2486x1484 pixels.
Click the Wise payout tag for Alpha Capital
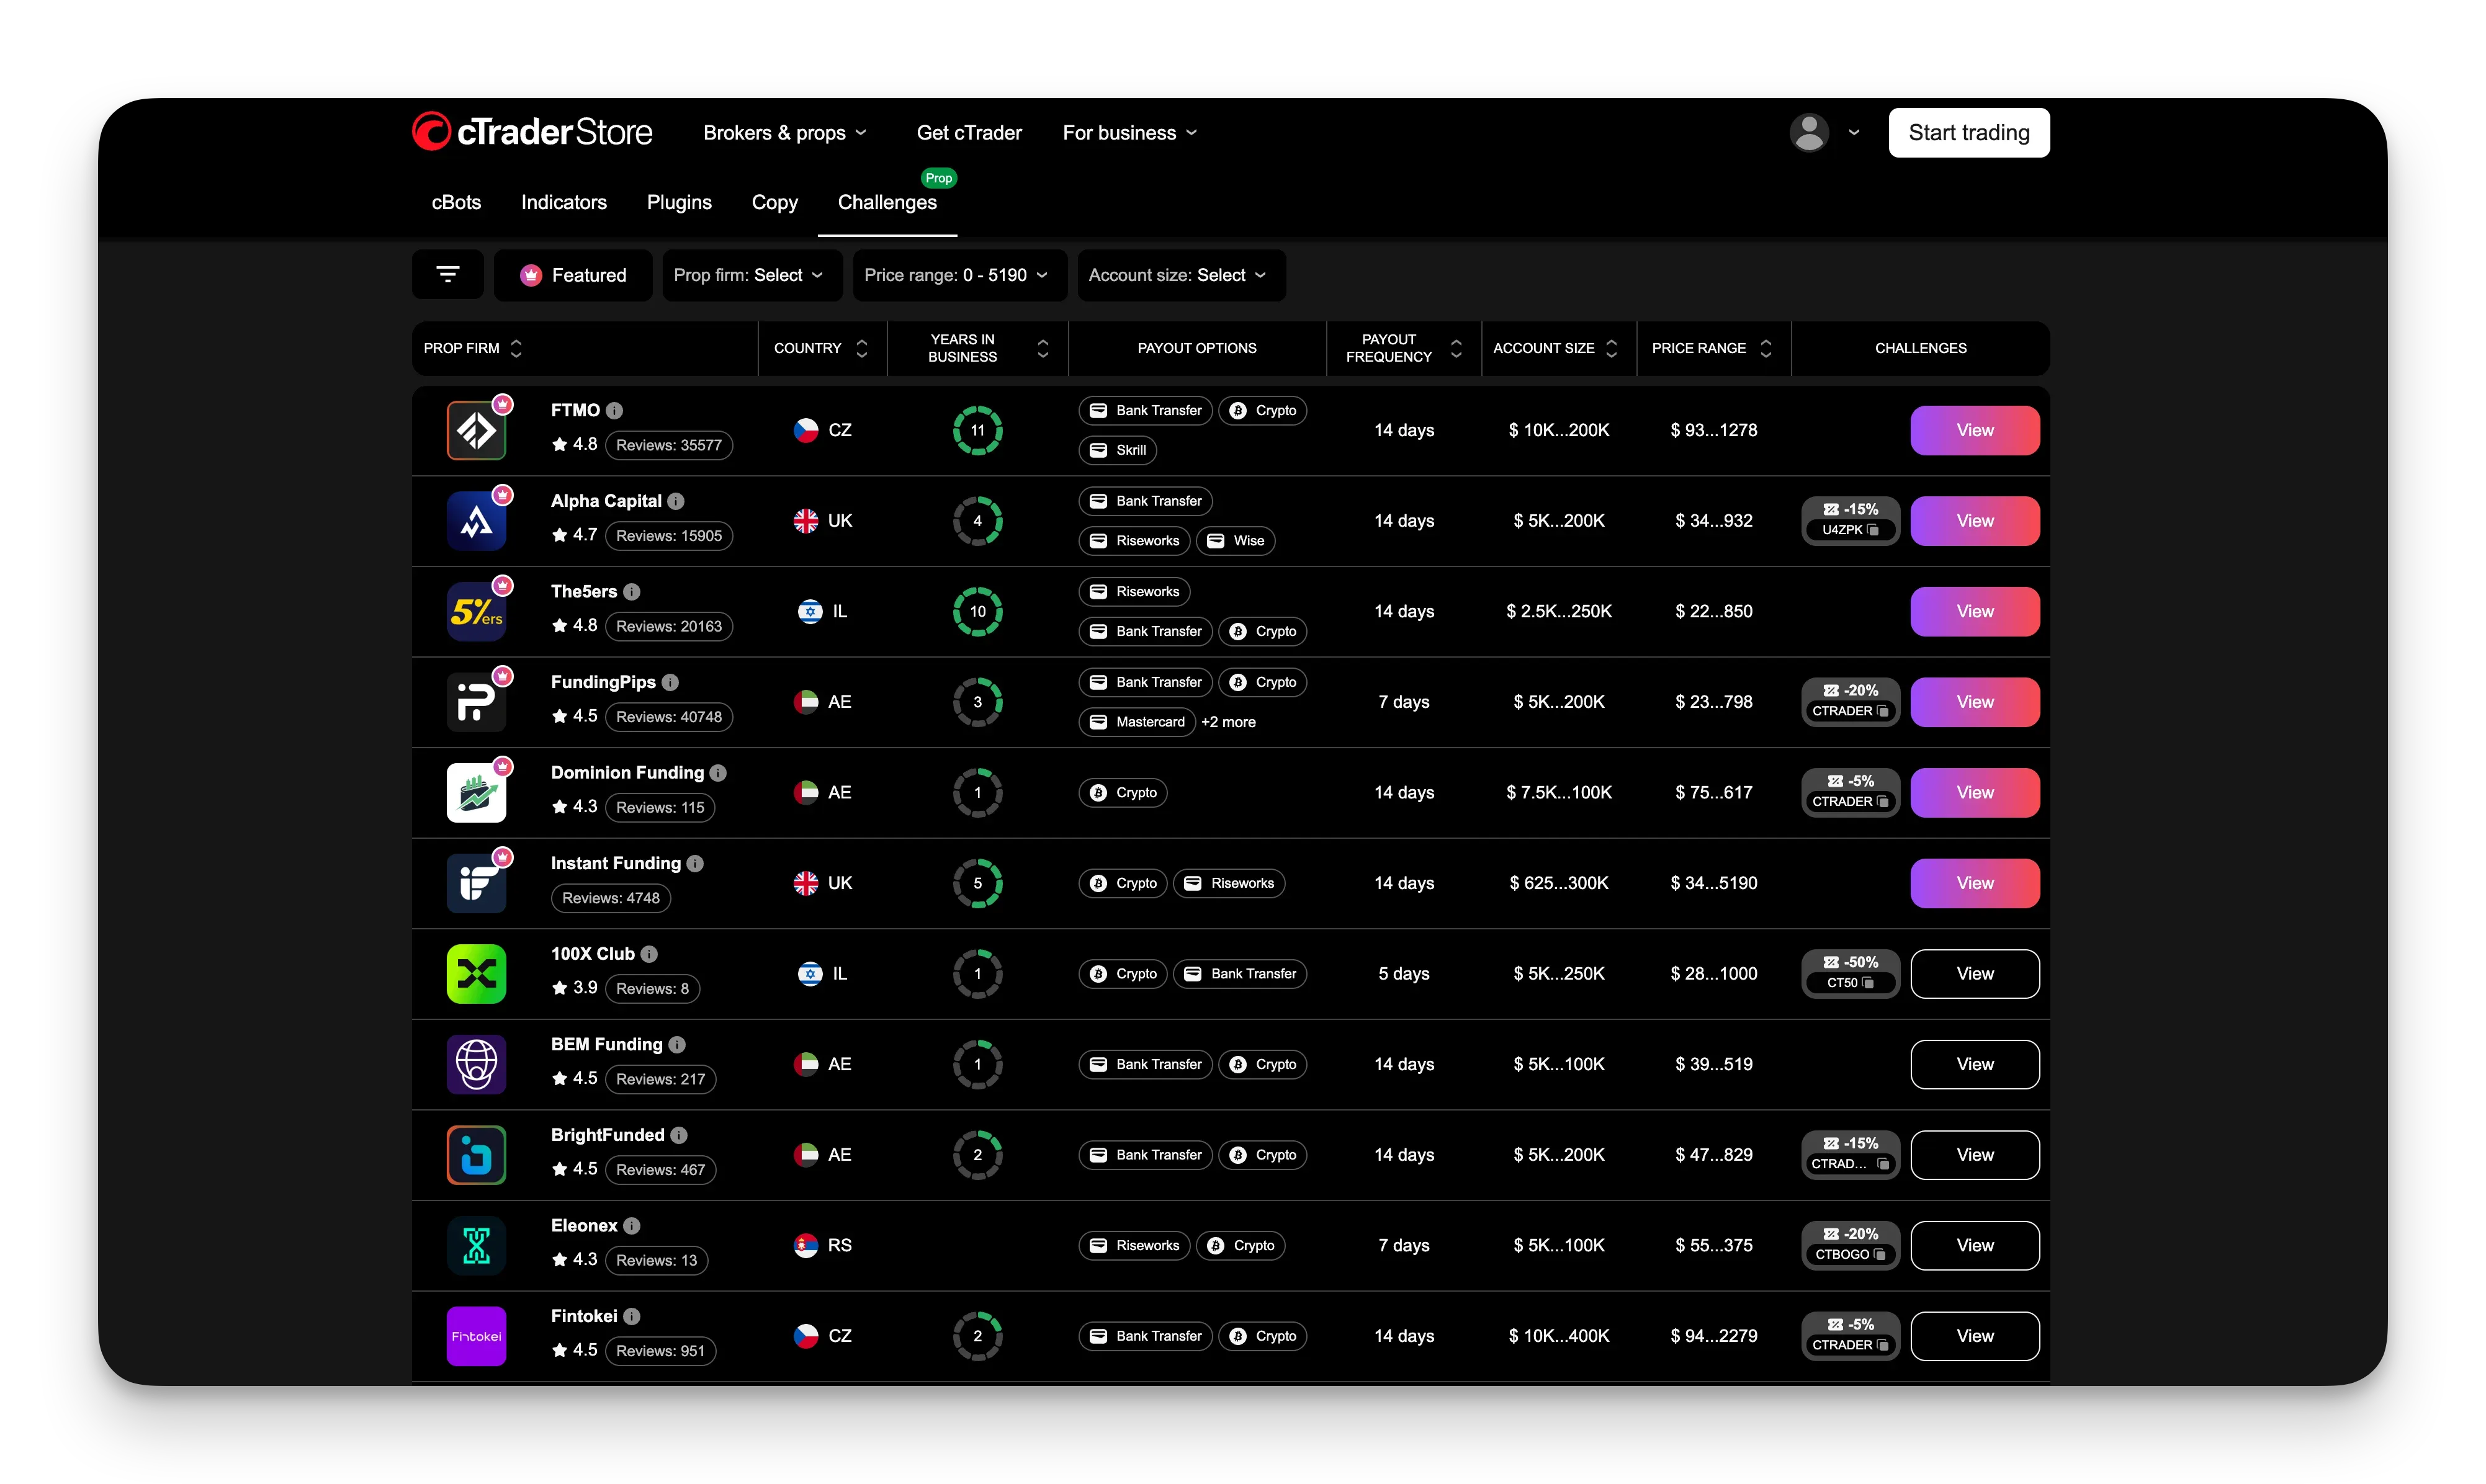[x=1235, y=541]
